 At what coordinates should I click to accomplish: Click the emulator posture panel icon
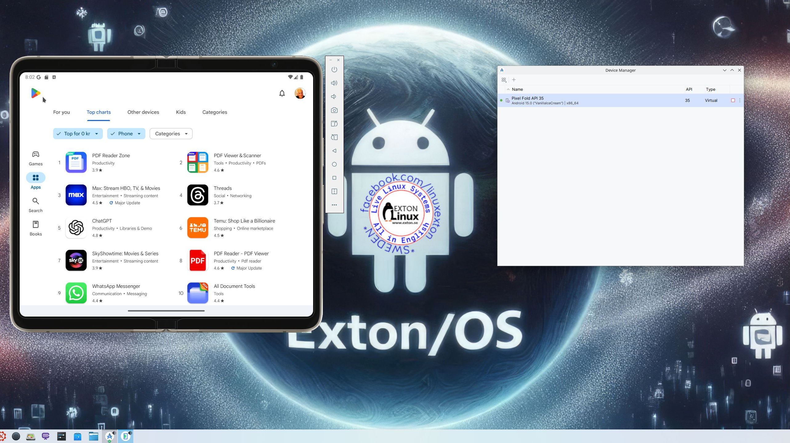click(x=334, y=191)
